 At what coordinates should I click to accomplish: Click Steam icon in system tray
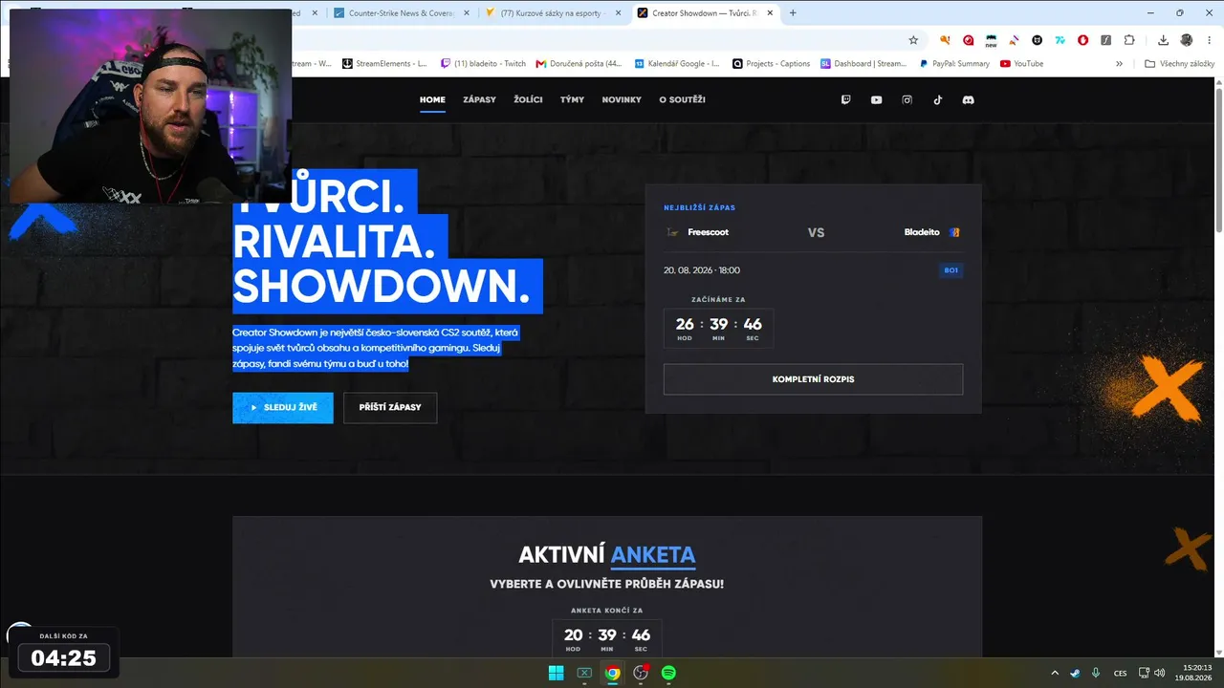[x=1075, y=673]
